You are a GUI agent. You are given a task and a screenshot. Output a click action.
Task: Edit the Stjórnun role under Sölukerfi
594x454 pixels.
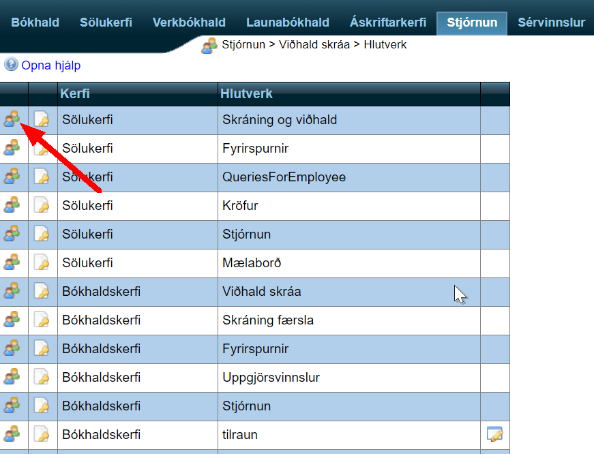click(x=41, y=234)
